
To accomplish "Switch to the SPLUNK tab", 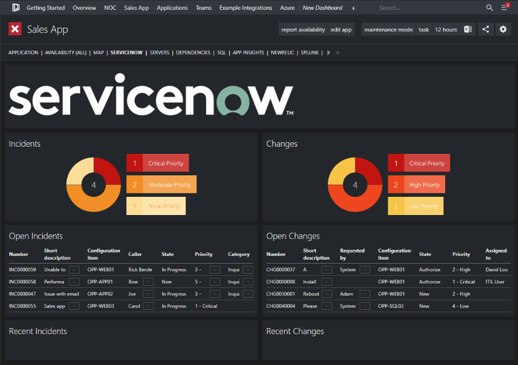I will (309, 52).
